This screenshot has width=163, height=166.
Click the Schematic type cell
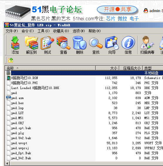[154, 78]
